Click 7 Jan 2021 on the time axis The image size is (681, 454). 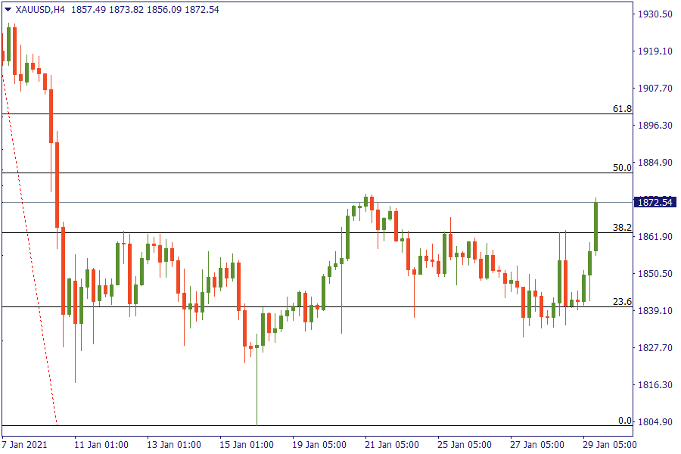coord(25,444)
